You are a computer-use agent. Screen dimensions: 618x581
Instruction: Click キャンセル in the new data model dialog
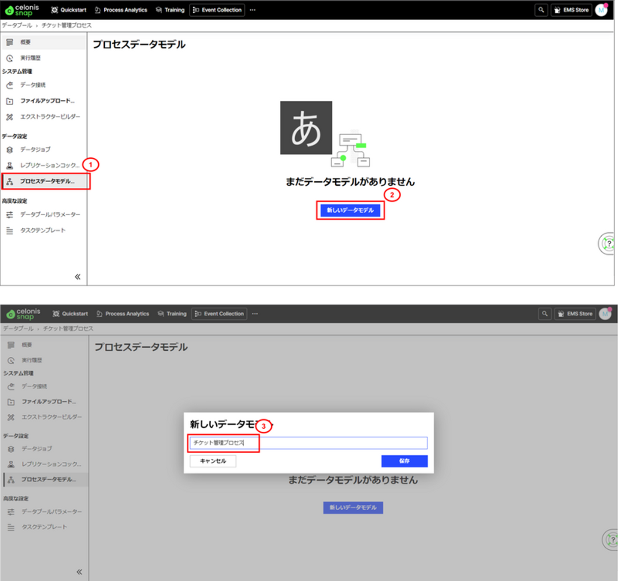pyautogui.click(x=213, y=461)
